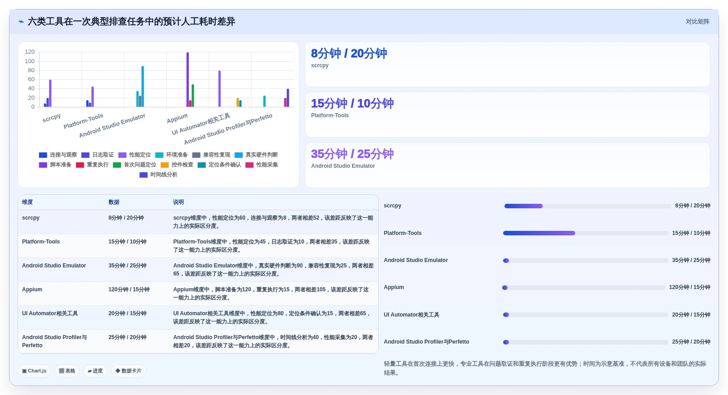
Task: Toggle the 脚本准备 legend entry
Action: (x=55, y=165)
